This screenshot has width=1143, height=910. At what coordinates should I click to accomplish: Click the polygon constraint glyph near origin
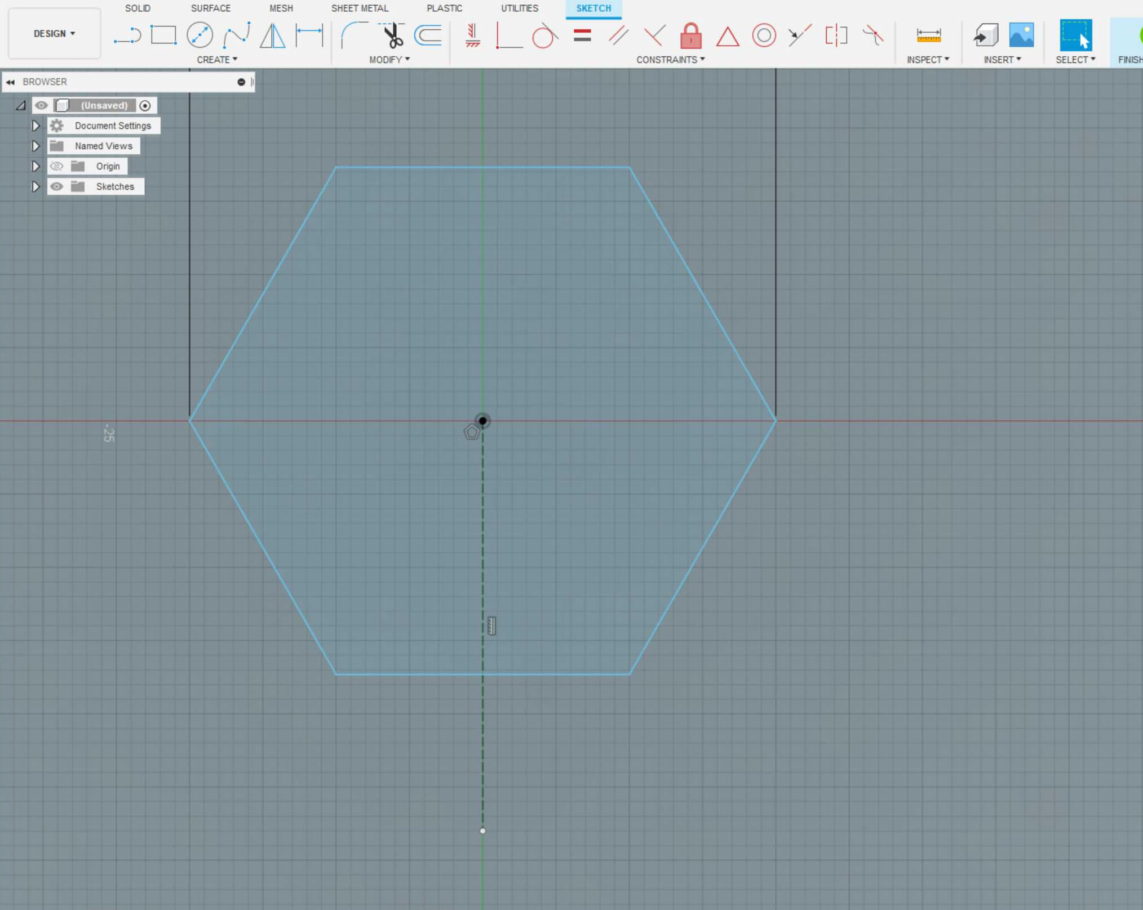472,432
